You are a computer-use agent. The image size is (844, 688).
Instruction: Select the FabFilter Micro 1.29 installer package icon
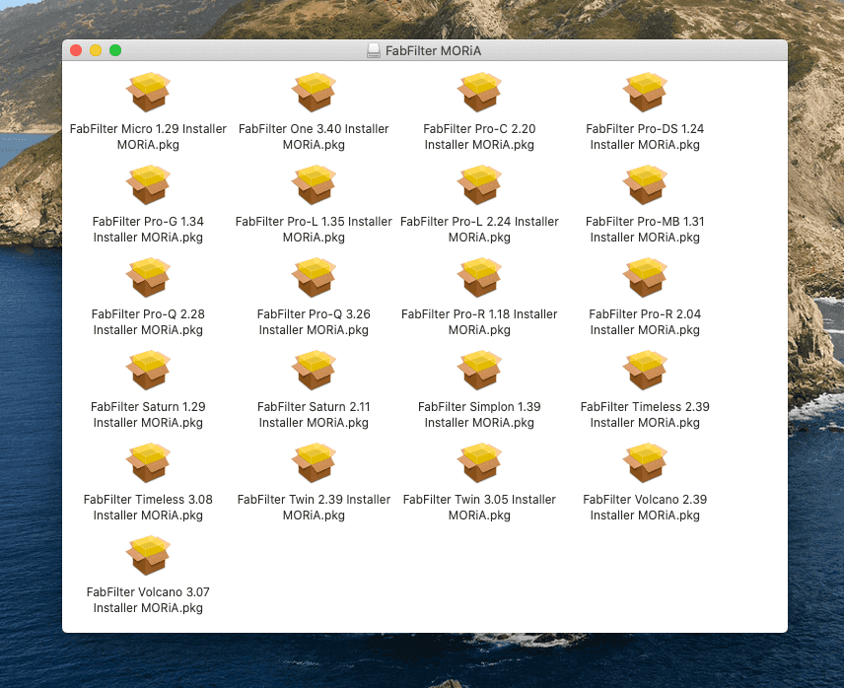[148, 93]
